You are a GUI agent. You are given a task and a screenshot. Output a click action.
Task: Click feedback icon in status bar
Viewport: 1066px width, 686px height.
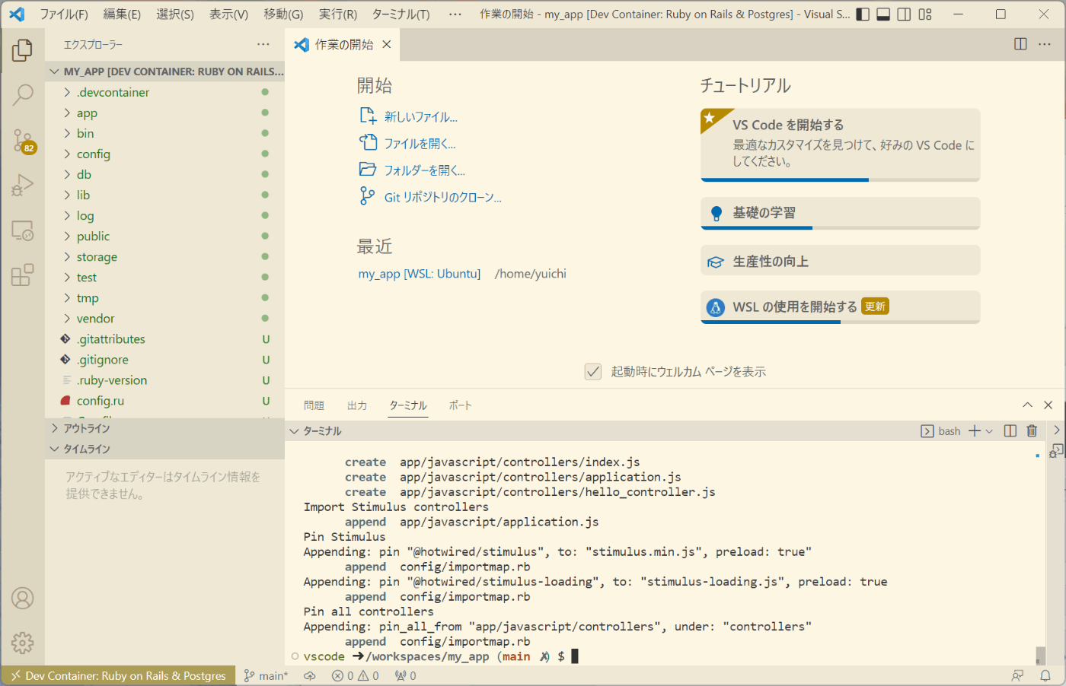tap(1018, 675)
